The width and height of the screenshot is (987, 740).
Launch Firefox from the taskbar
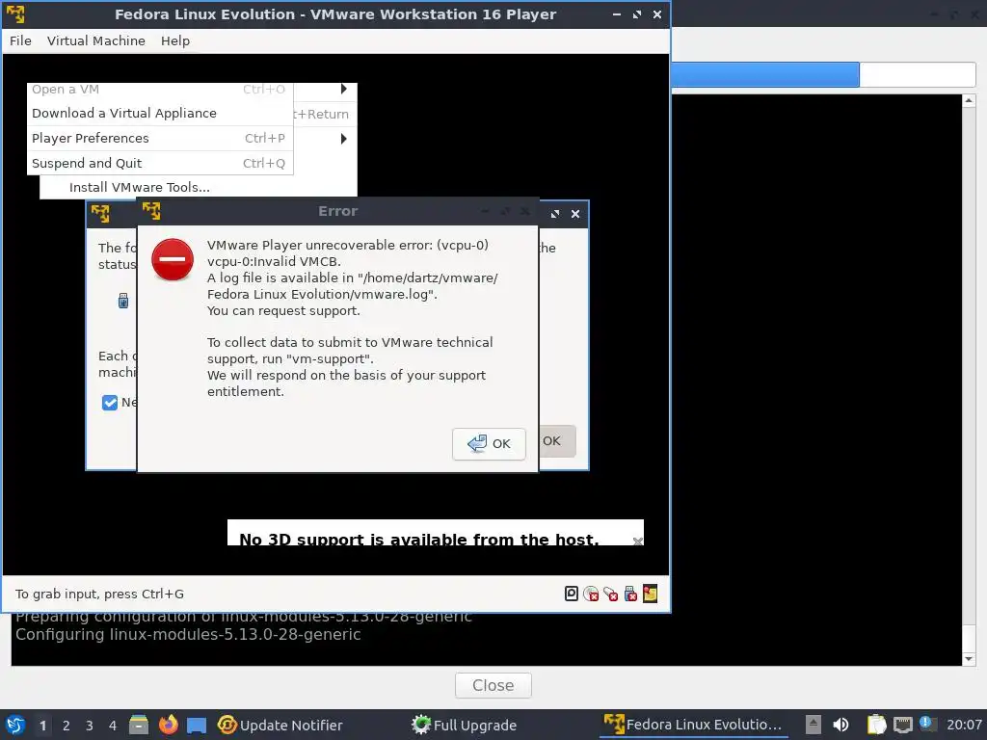pyautogui.click(x=168, y=725)
